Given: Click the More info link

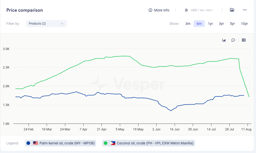Looking at the screenshot, I should tap(162, 10).
